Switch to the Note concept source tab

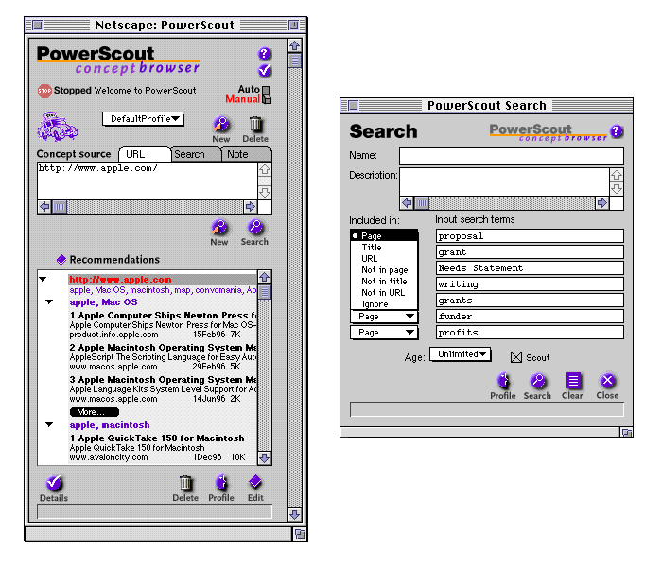(x=247, y=154)
